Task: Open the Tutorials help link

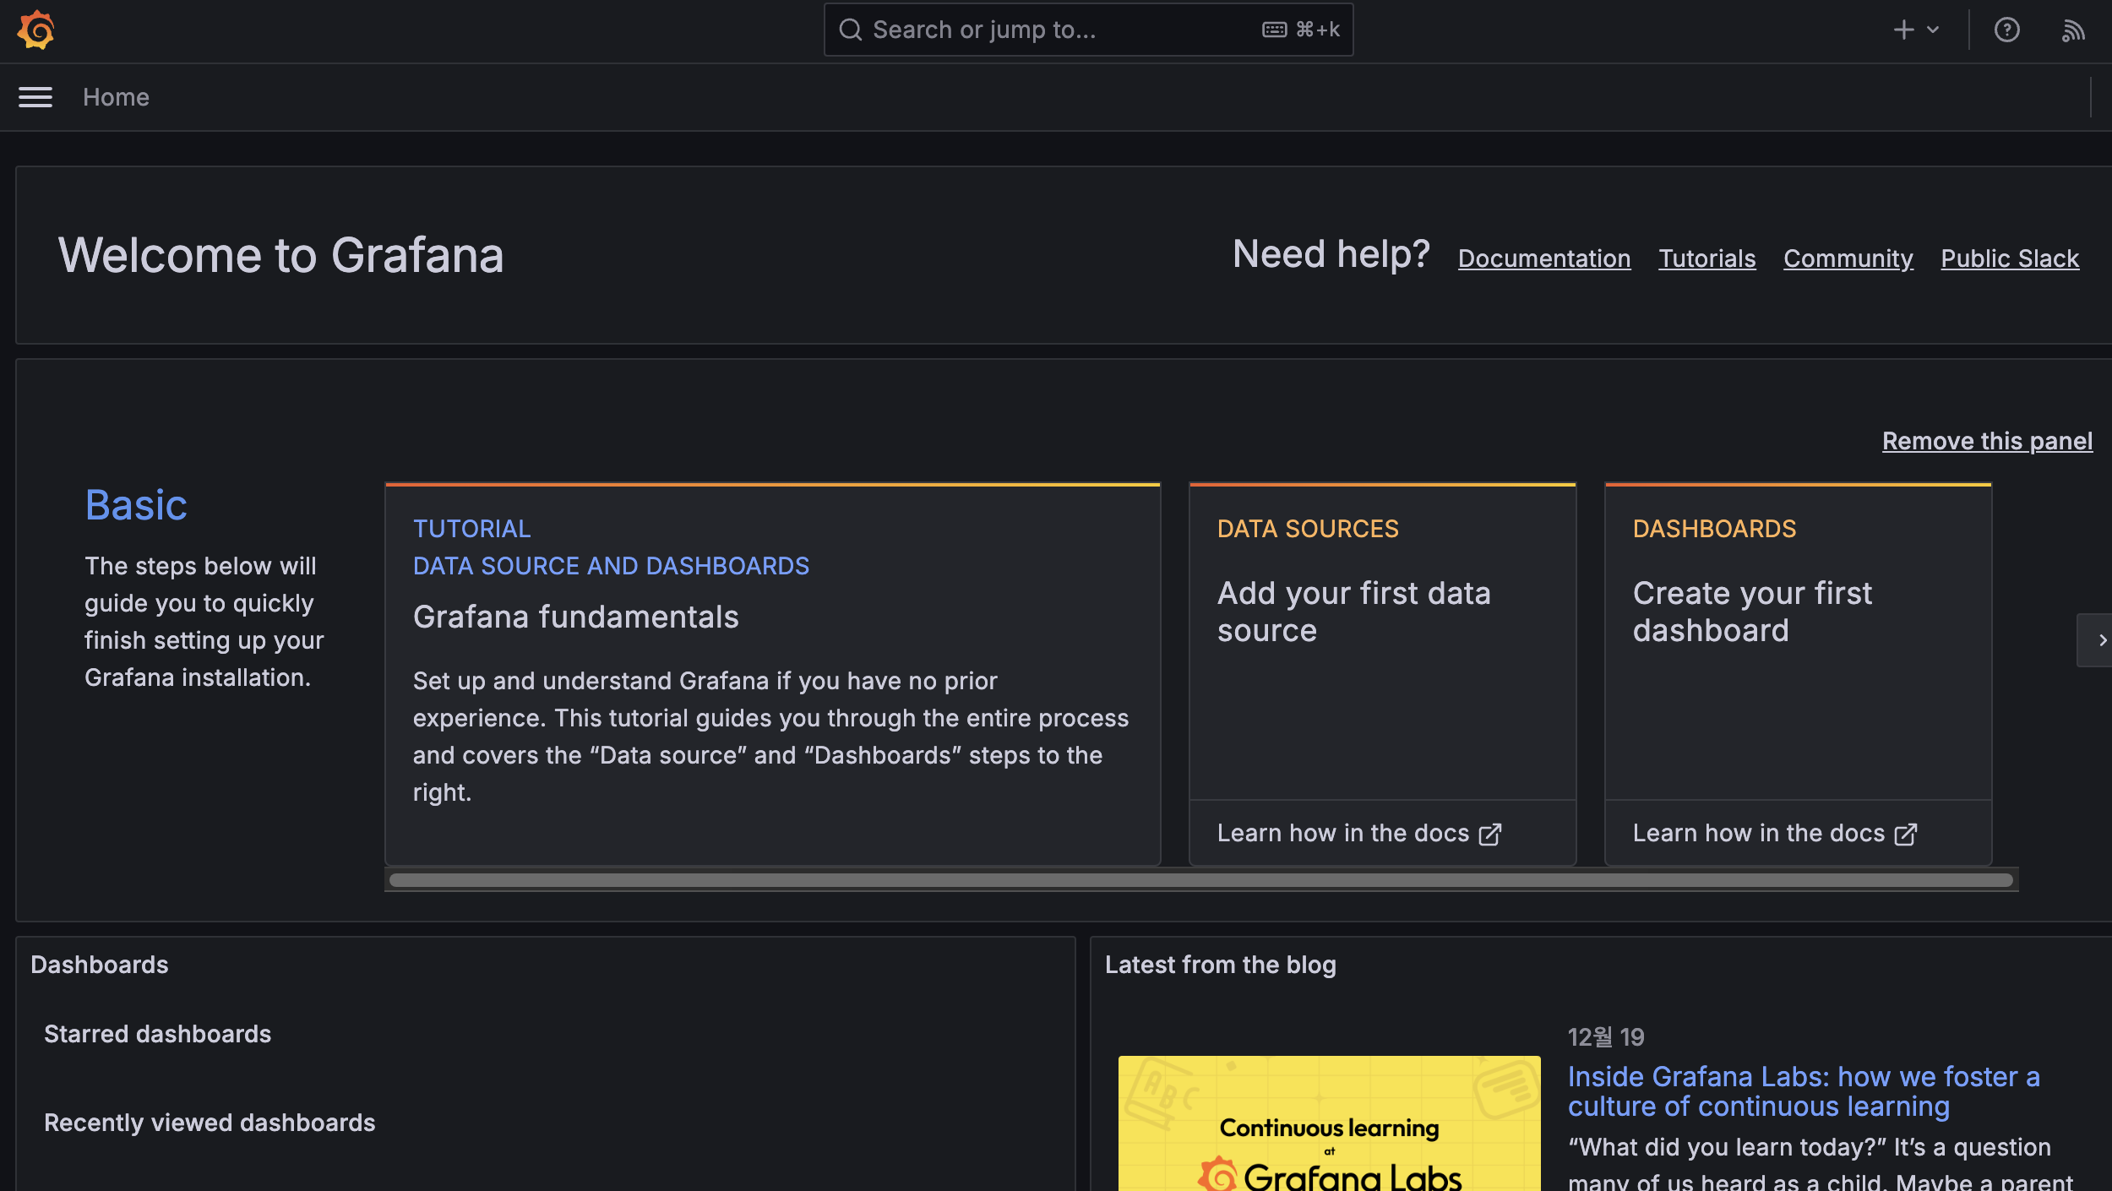Action: 1706,258
